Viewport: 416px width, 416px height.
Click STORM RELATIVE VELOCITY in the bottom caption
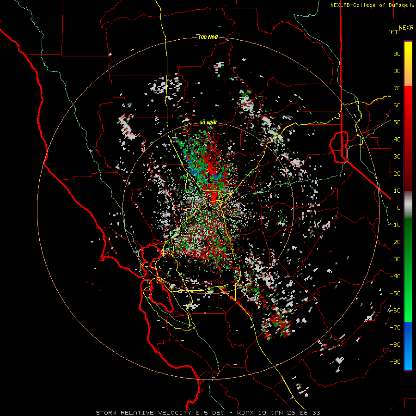(x=143, y=413)
